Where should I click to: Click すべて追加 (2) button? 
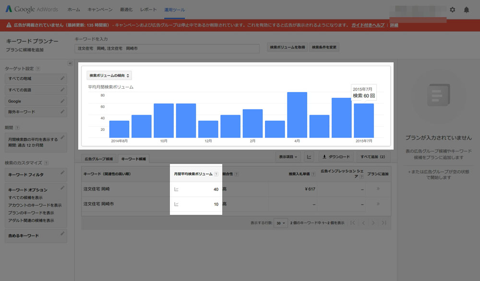[372, 157]
